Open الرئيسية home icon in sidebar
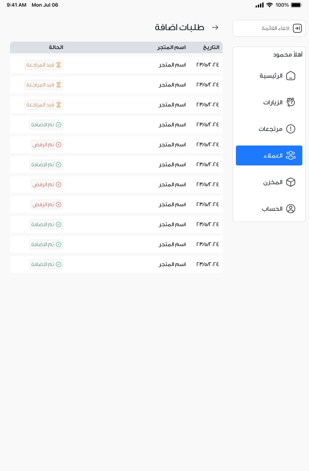Screen dimensions: 309x471 click(290, 76)
